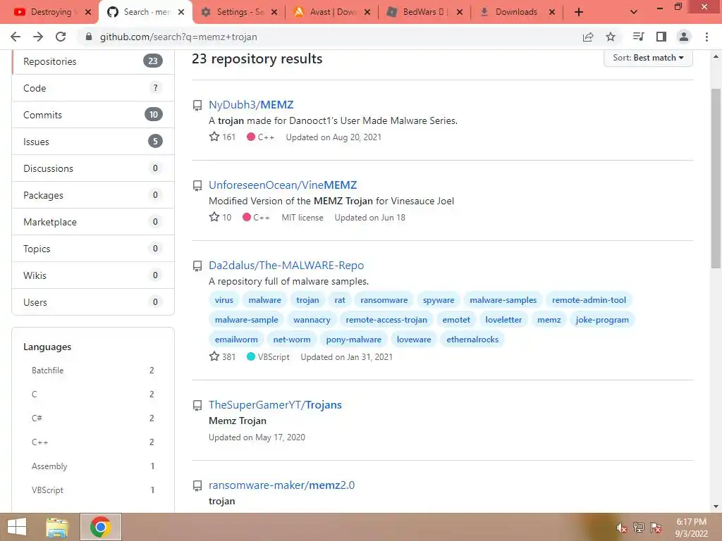Filter by VBScript language
722x541 pixels.
click(92, 490)
